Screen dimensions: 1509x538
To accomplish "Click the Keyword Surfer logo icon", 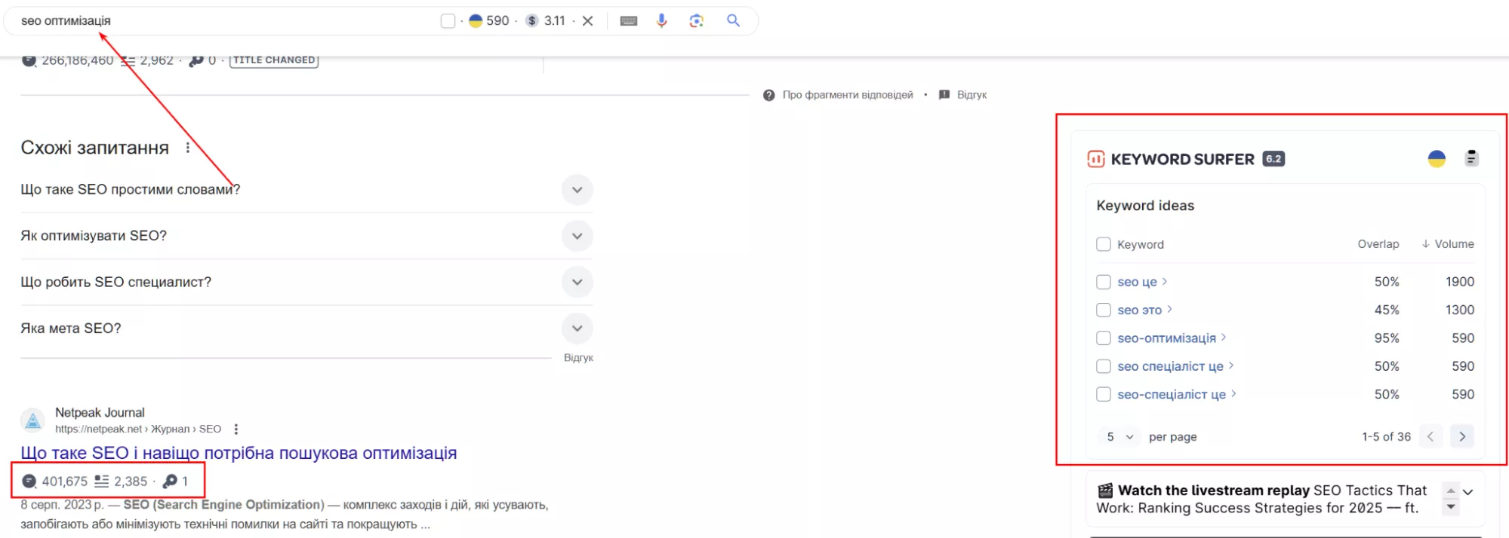I will (1095, 159).
